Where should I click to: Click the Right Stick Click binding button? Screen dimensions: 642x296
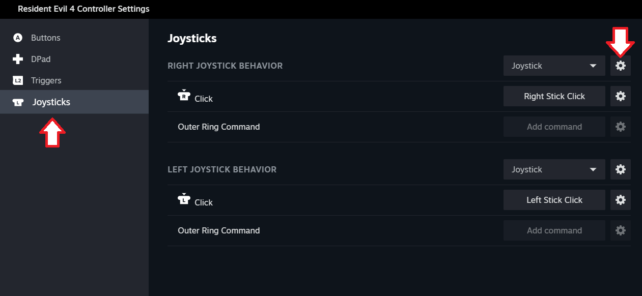click(x=554, y=96)
